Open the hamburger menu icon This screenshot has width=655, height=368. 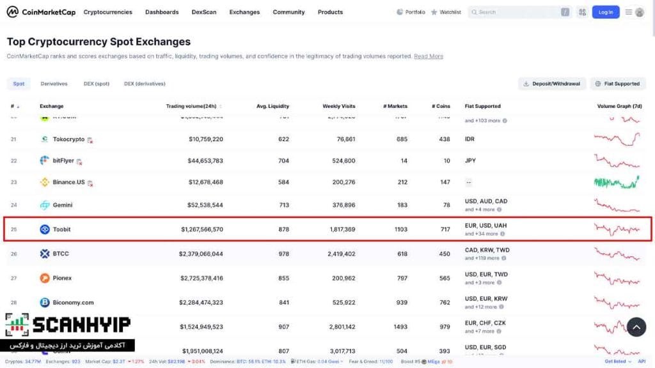pos(628,12)
